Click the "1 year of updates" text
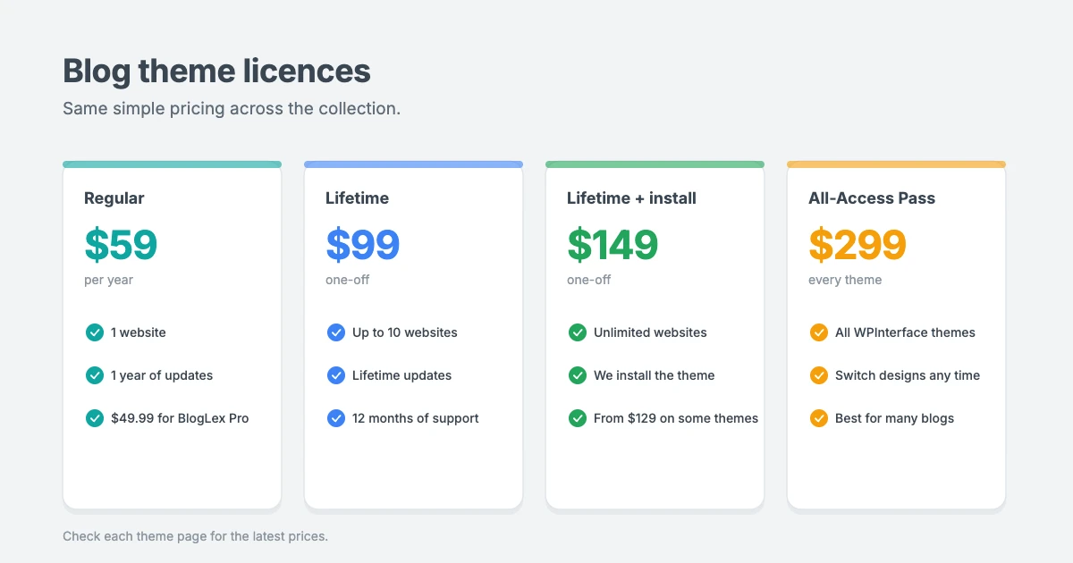1073x563 pixels. tap(162, 375)
